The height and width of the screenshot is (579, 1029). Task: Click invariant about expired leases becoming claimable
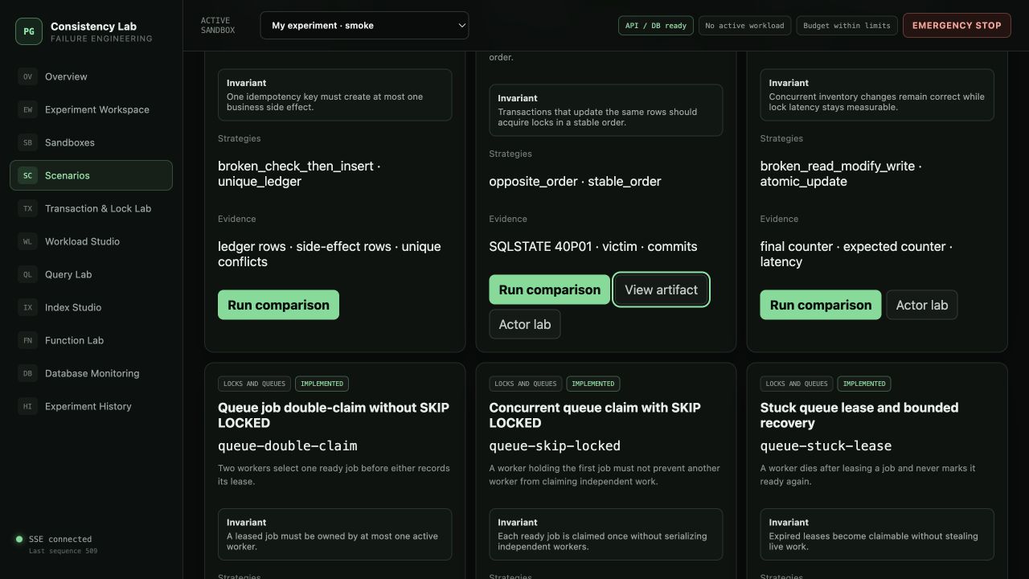point(877,534)
